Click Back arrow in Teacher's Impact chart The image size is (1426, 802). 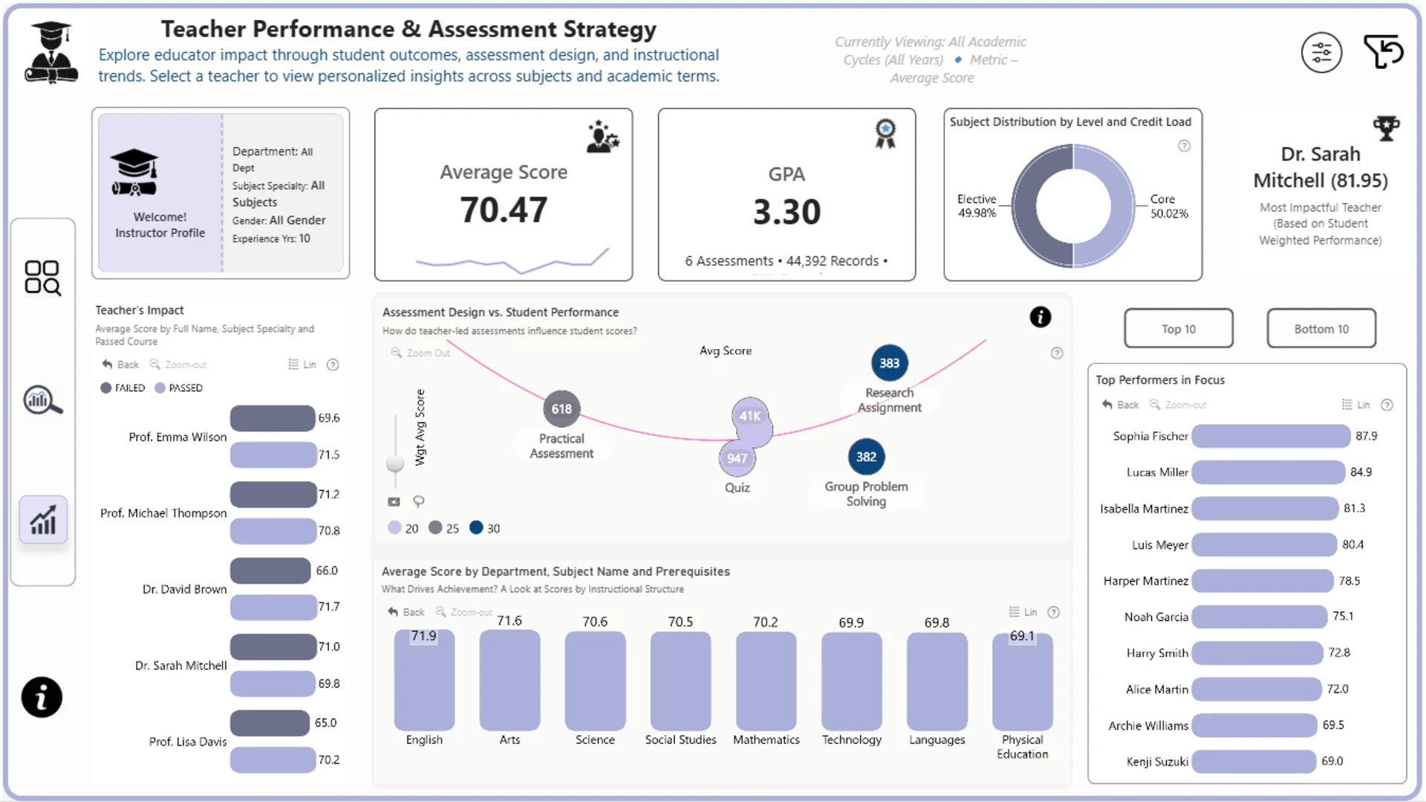coord(120,365)
